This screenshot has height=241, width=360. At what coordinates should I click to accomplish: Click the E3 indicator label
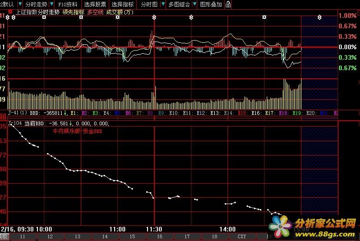[x=95, y=113]
